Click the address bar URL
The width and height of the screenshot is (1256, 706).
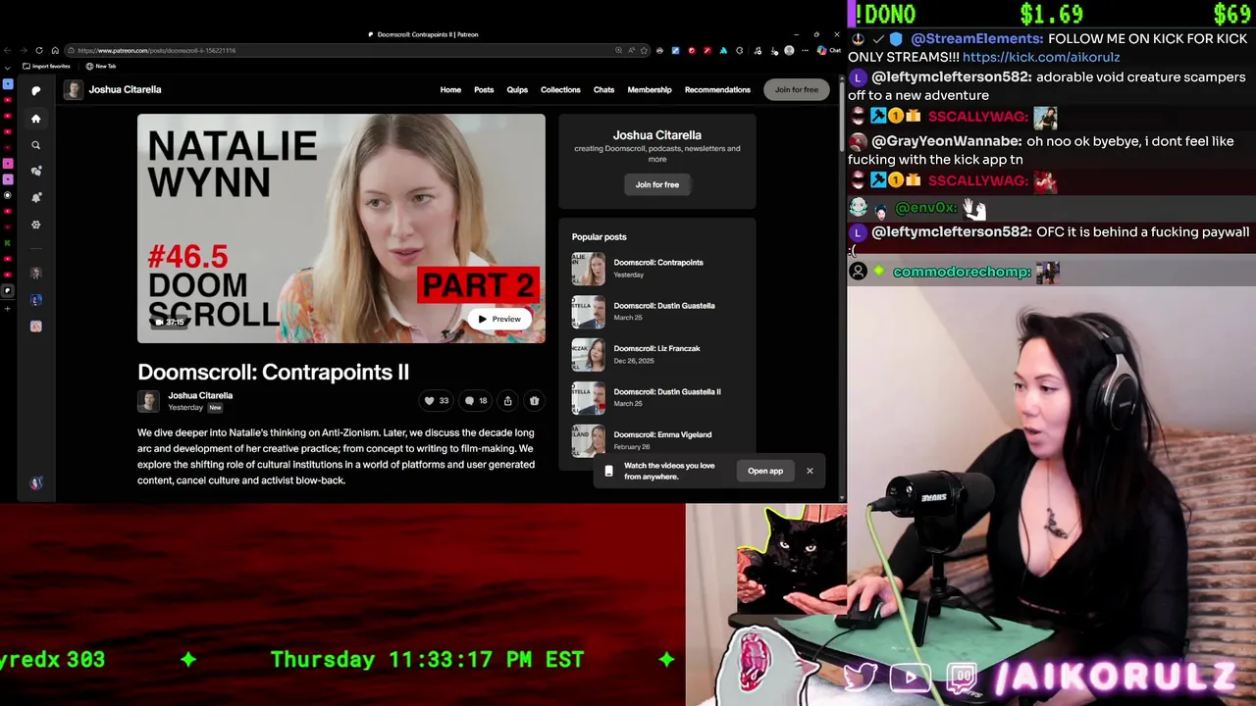click(157, 50)
